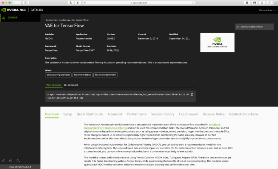278x169 pixels.
Task: Reload the page with the refresh icon
Action: tap(193, 3)
